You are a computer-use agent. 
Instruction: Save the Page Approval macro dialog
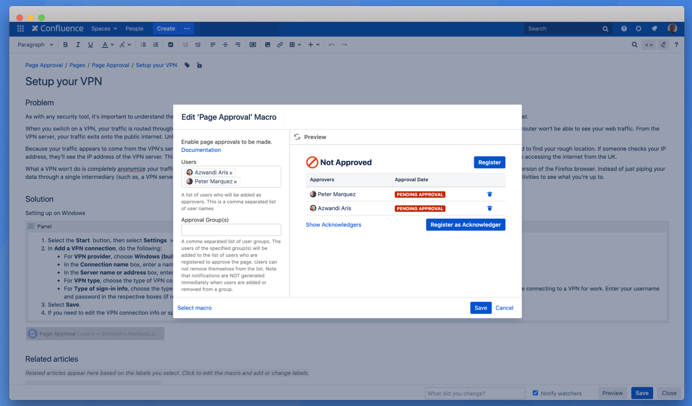tap(481, 308)
